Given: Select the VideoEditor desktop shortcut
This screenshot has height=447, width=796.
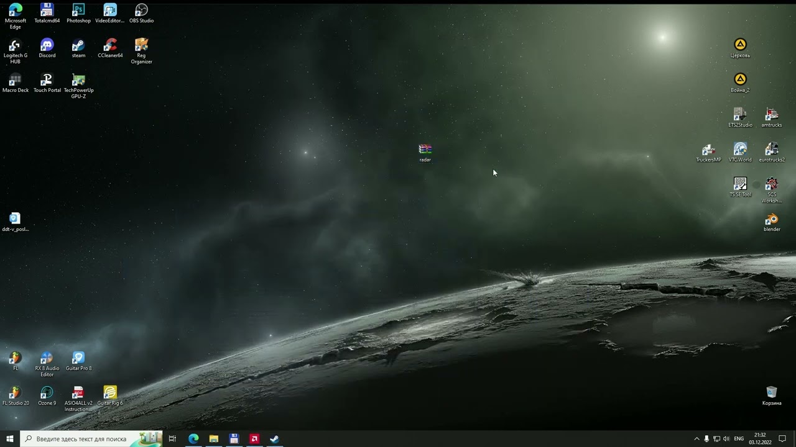Looking at the screenshot, I should pos(110,14).
